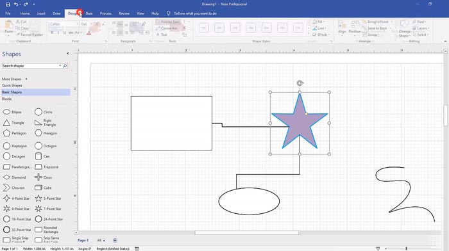The width and height of the screenshot is (449, 251).
Task: Toggle italic formatting
Action: (x=58, y=33)
